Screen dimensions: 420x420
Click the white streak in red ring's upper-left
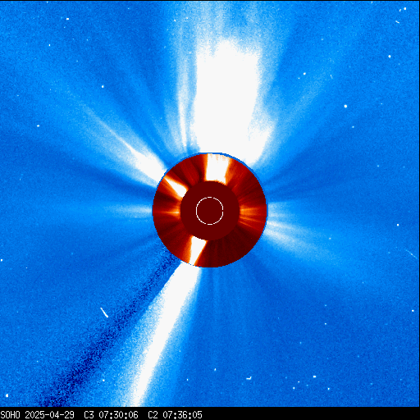[175, 186]
